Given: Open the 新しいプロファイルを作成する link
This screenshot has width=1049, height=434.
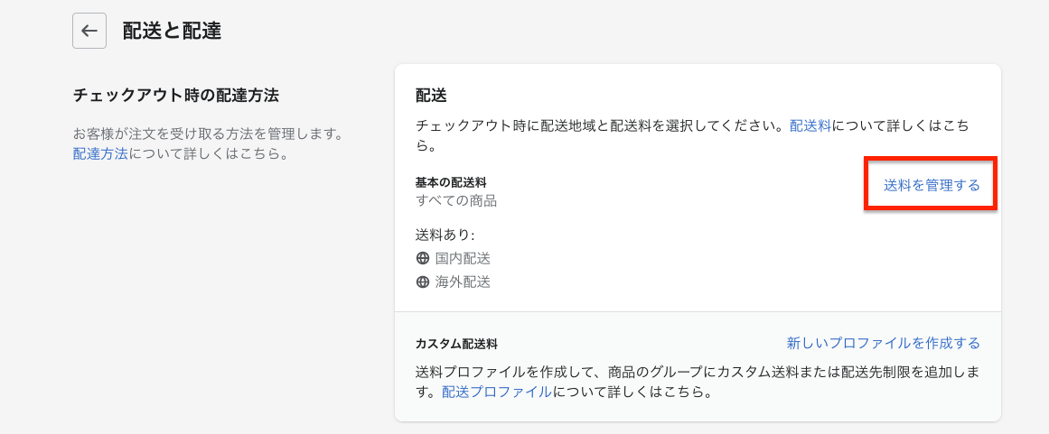Looking at the screenshot, I should tap(883, 343).
